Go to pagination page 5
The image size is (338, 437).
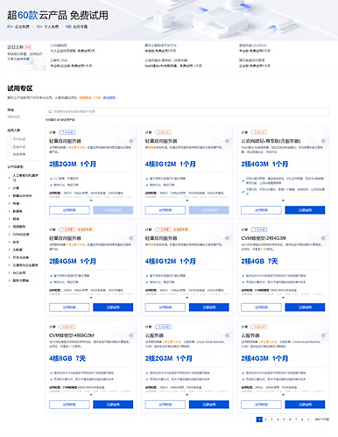284,419
